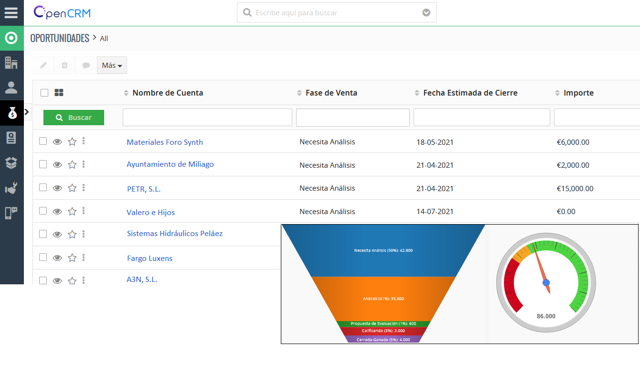Sort by Importe column
The height and width of the screenshot is (367, 640).
(x=575, y=93)
